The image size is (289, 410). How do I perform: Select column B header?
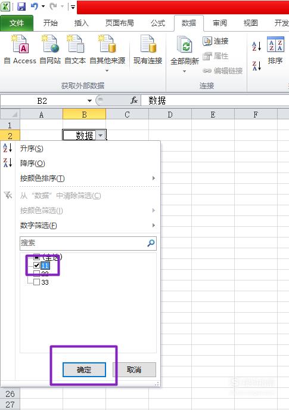(84, 115)
